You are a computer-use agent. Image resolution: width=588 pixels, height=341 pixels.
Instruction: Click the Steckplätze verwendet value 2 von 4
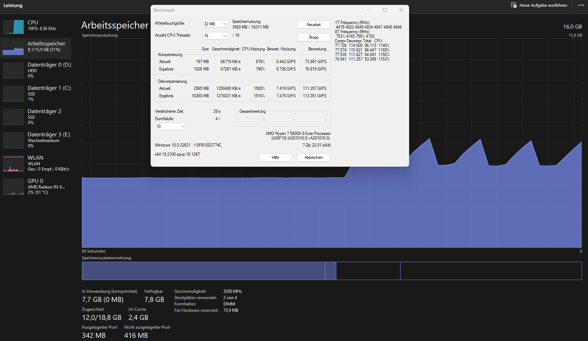(230, 298)
